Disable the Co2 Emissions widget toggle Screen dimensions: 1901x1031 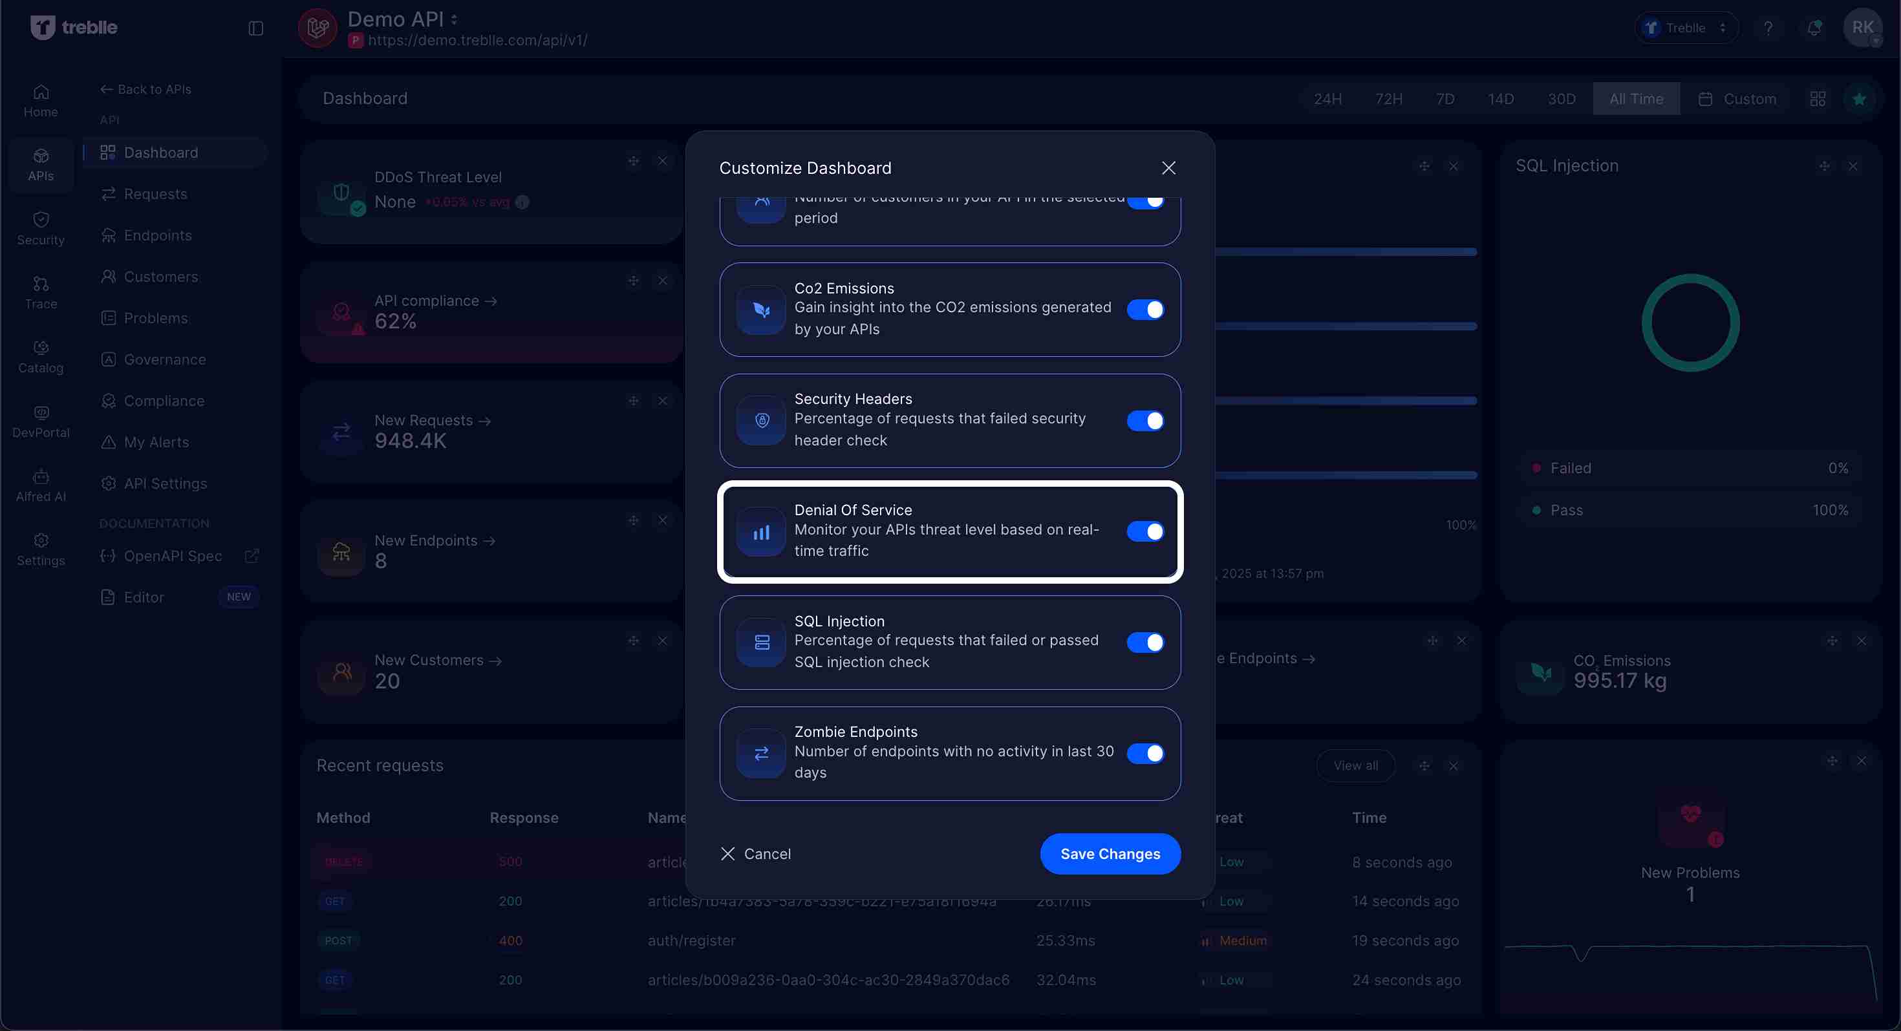pyautogui.click(x=1144, y=309)
